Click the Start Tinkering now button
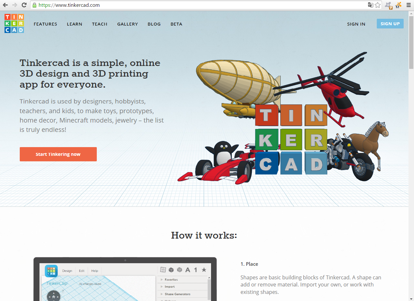Viewport: 414px width, 301px height. [58, 154]
